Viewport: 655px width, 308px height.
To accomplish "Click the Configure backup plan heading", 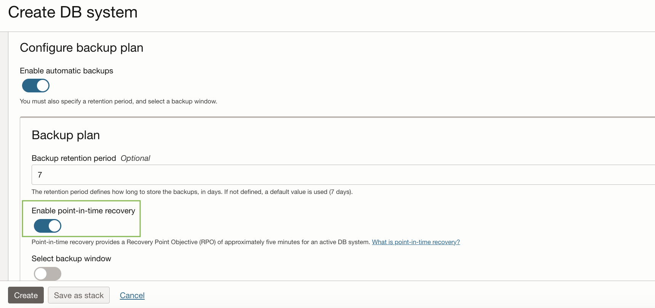I will [x=81, y=48].
